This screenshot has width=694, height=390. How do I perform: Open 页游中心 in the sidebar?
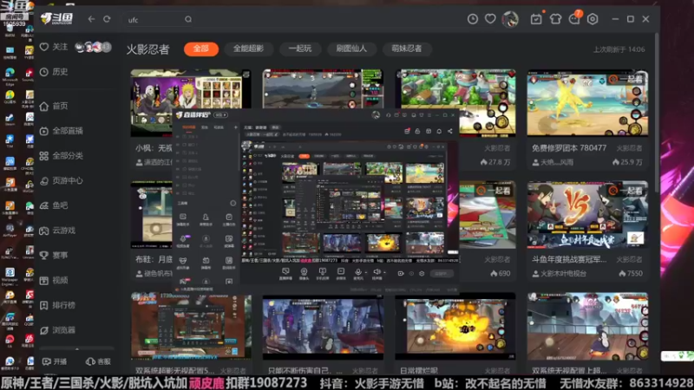[x=62, y=180]
